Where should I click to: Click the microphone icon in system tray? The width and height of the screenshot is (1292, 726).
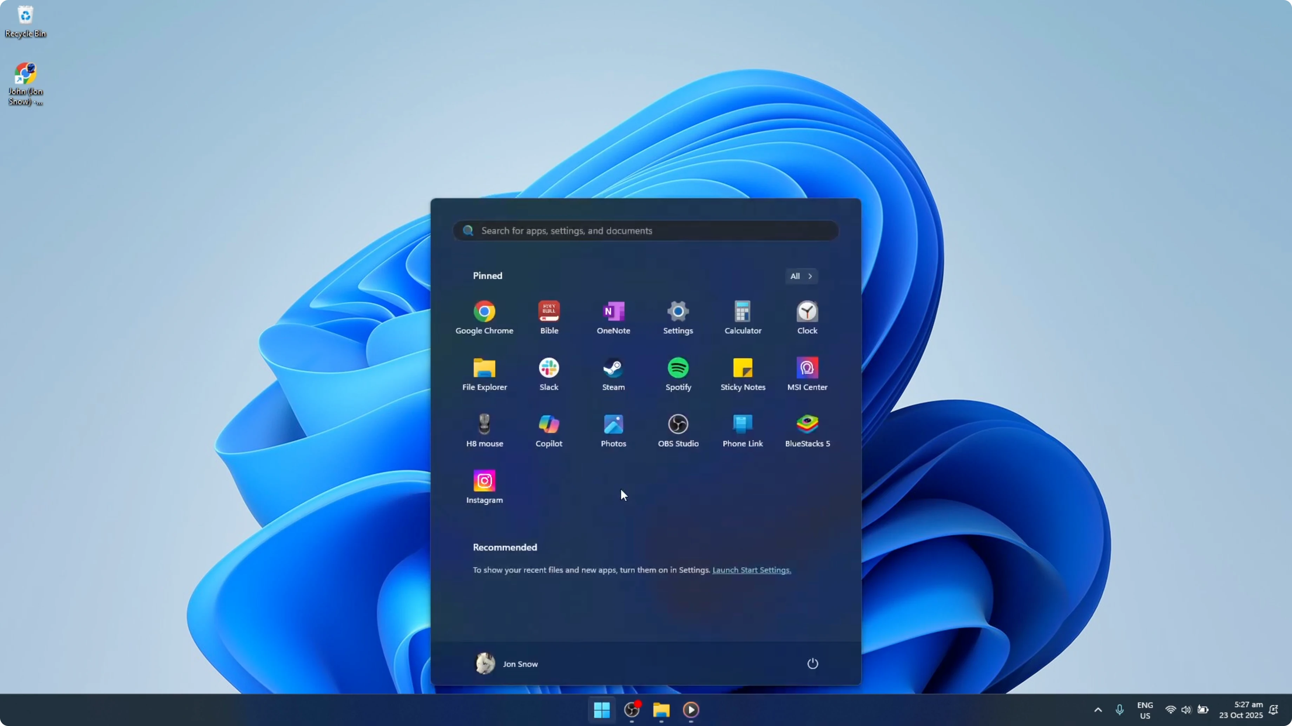coord(1120,710)
